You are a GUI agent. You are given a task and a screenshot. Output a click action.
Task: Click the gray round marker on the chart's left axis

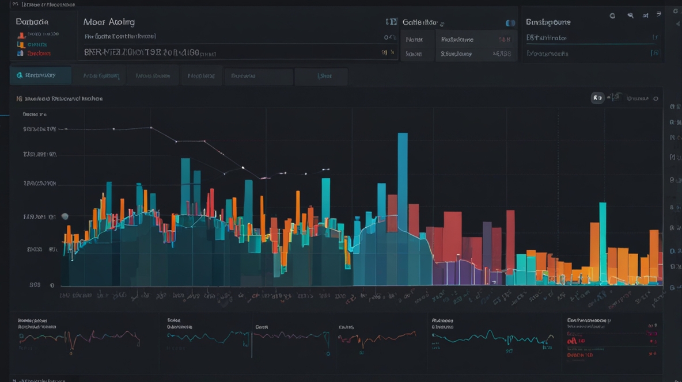(65, 216)
